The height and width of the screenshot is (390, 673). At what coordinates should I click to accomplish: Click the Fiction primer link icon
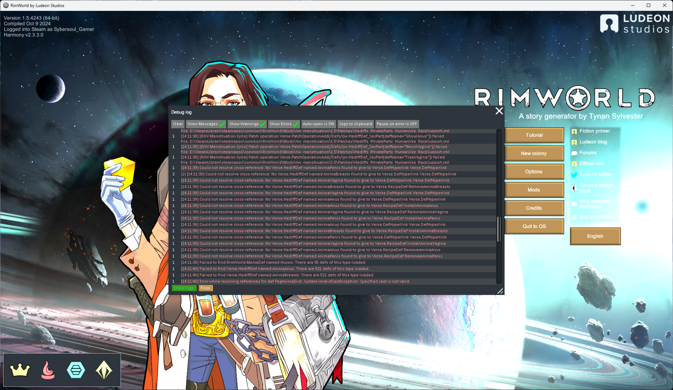coord(574,131)
